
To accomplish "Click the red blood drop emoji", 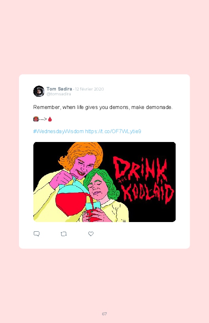I will [x=50, y=119].
